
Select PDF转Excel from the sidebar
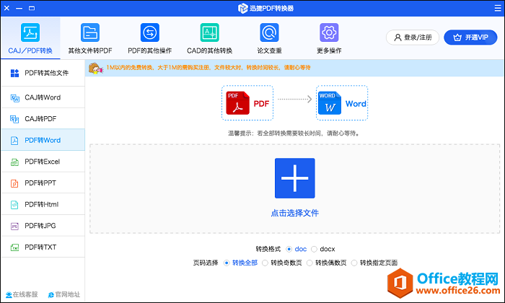pyautogui.click(x=42, y=162)
